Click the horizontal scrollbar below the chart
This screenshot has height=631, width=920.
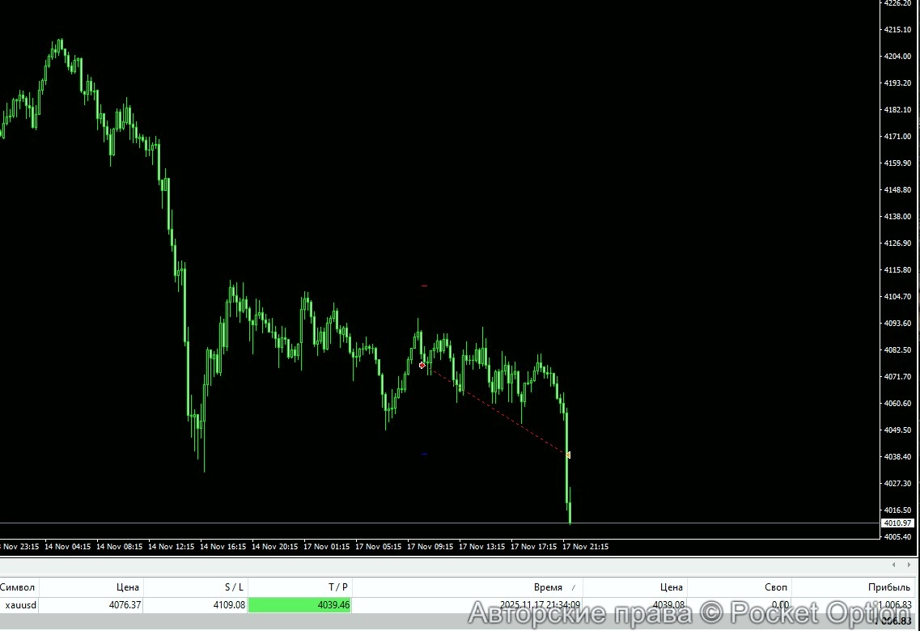click(445, 565)
